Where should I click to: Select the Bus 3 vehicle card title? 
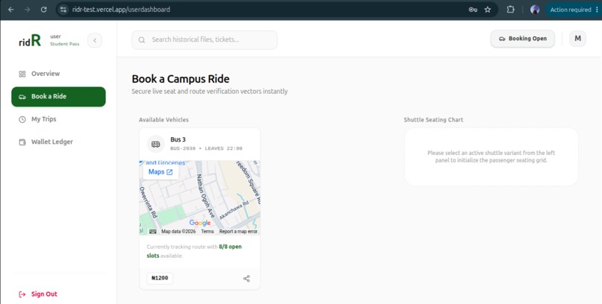click(x=179, y=139)
